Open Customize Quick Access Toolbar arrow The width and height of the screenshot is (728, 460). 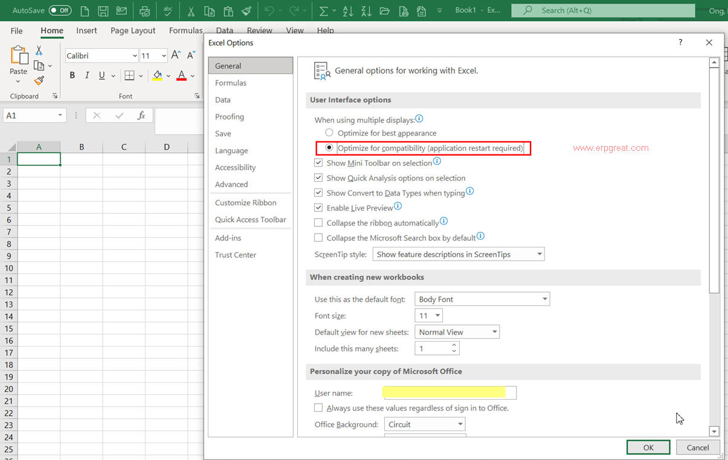[439, 11]
